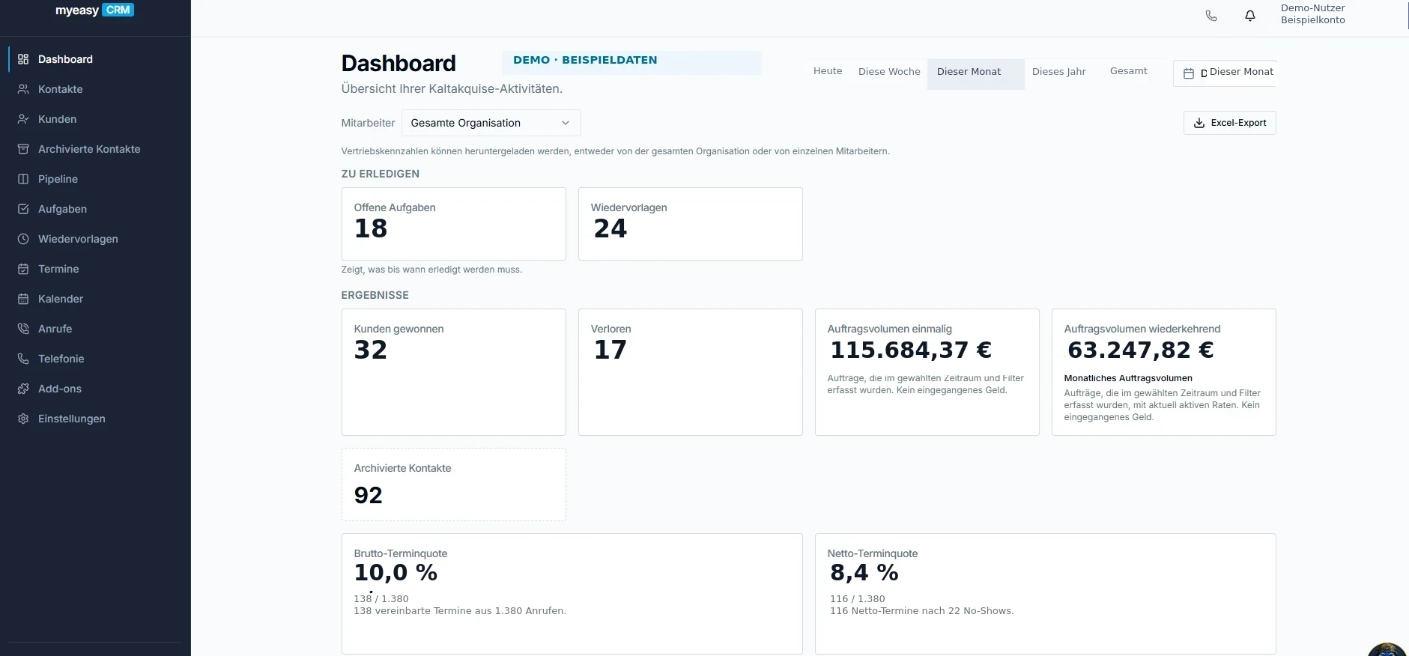Open the Offene Aufgaben card
This screenshot has height=656, width=1409.
(x=453, y=224)
